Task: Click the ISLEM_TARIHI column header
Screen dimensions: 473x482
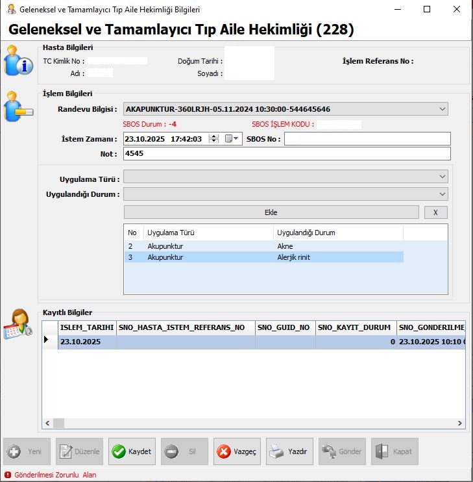Action: click(x=87, y=327)
